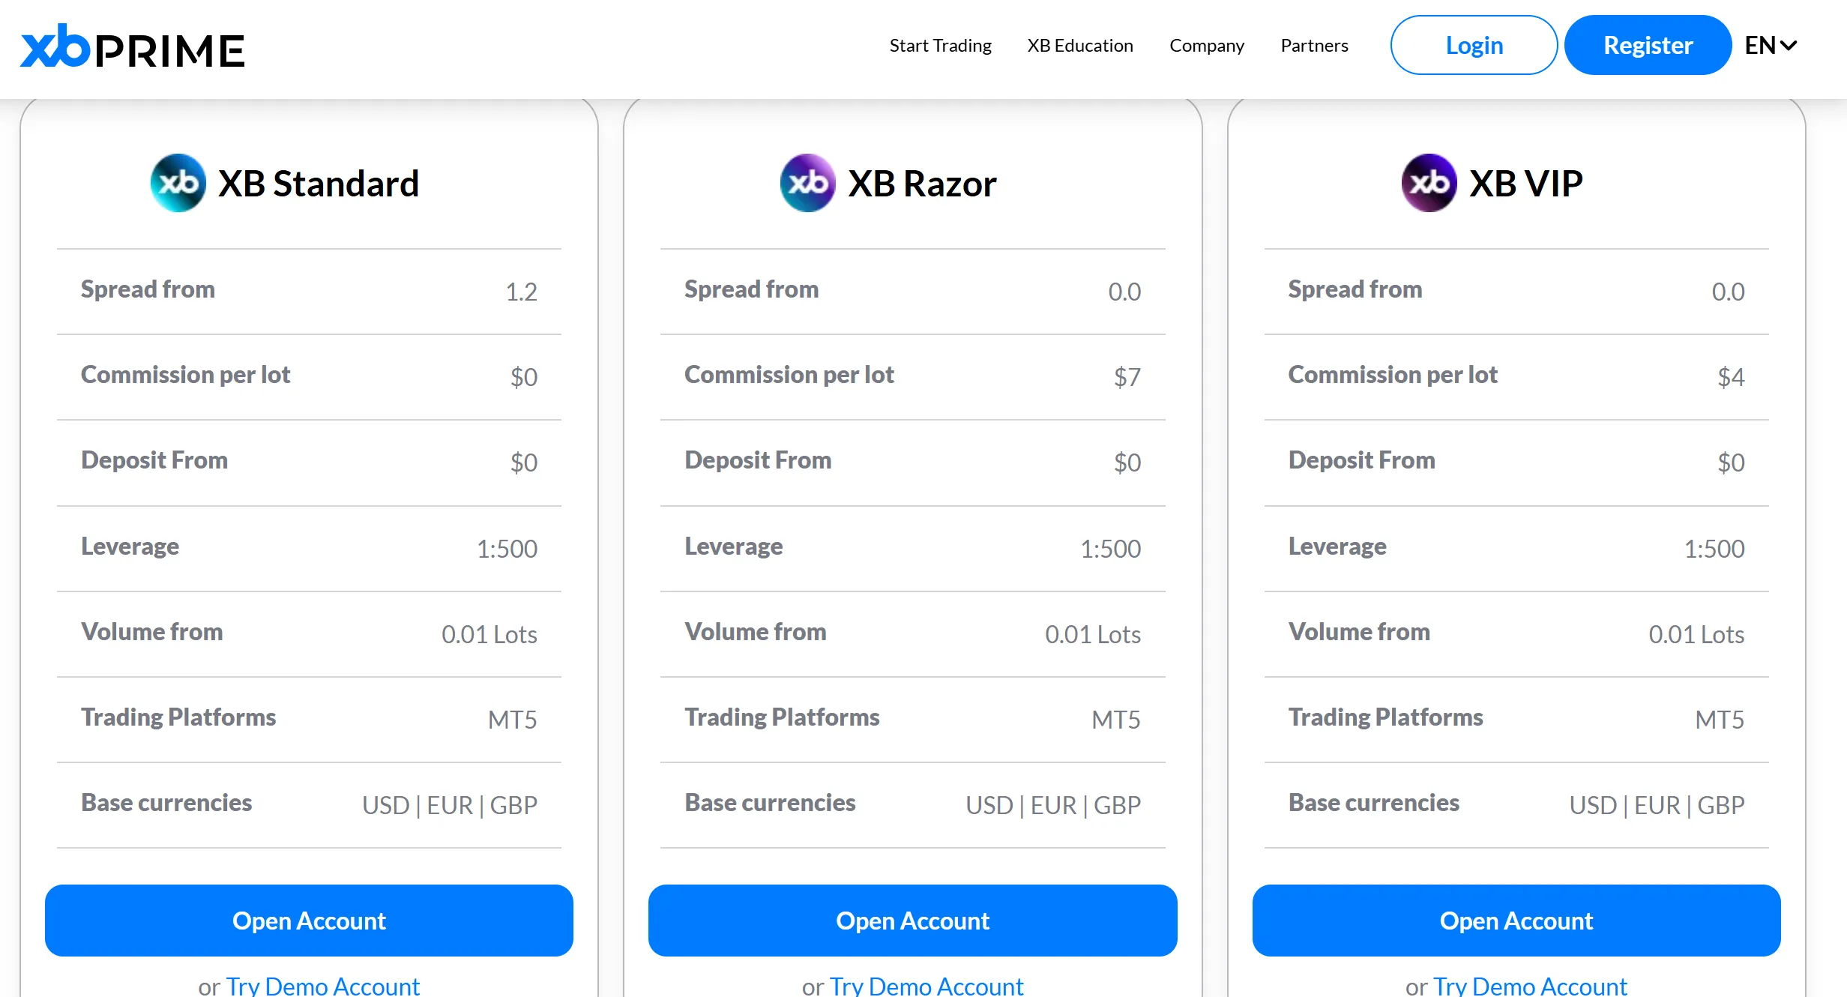The width and height of the screenshot is (1847, 997).
Task: Click the Login button
Action: click(x=1474, y=45)
